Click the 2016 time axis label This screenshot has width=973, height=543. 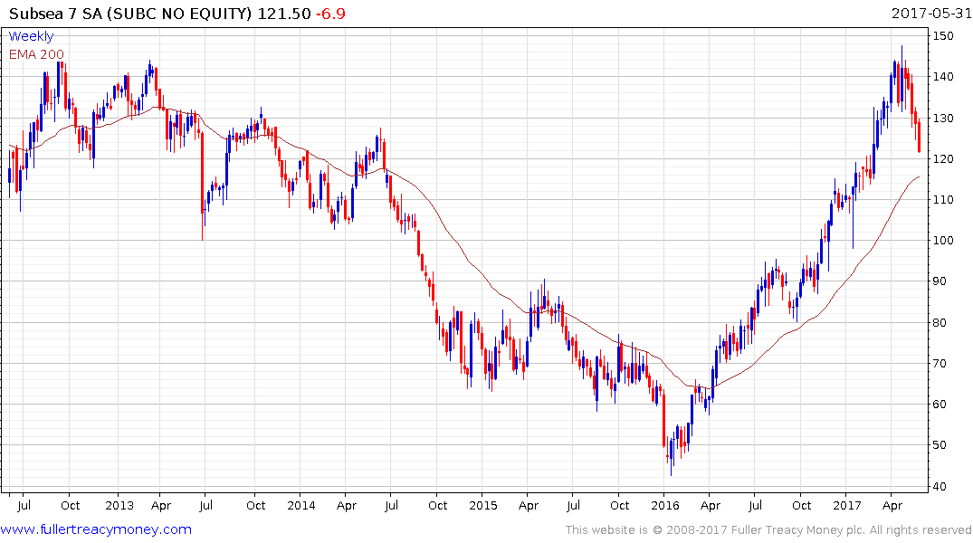665,505
